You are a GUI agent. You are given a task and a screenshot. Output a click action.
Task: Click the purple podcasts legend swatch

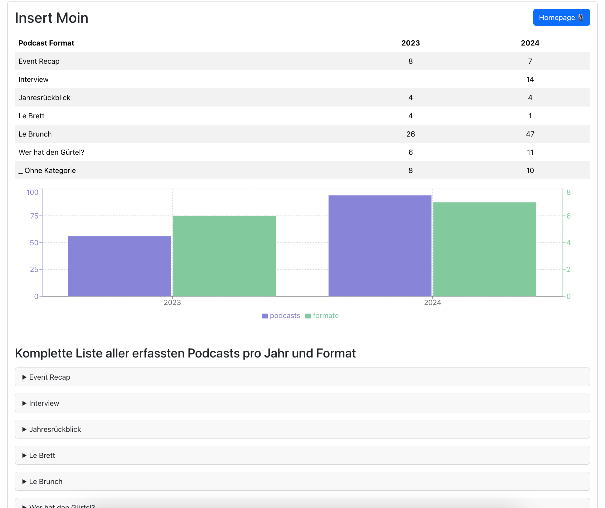(265, 316)
